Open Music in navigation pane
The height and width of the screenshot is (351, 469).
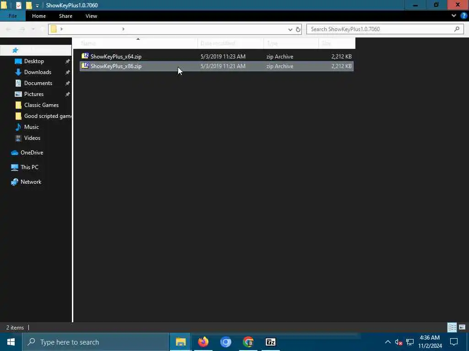pos(32,127)
